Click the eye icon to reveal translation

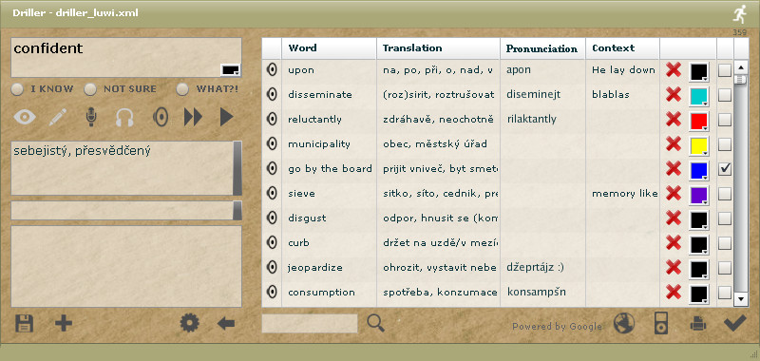point(25,117)
